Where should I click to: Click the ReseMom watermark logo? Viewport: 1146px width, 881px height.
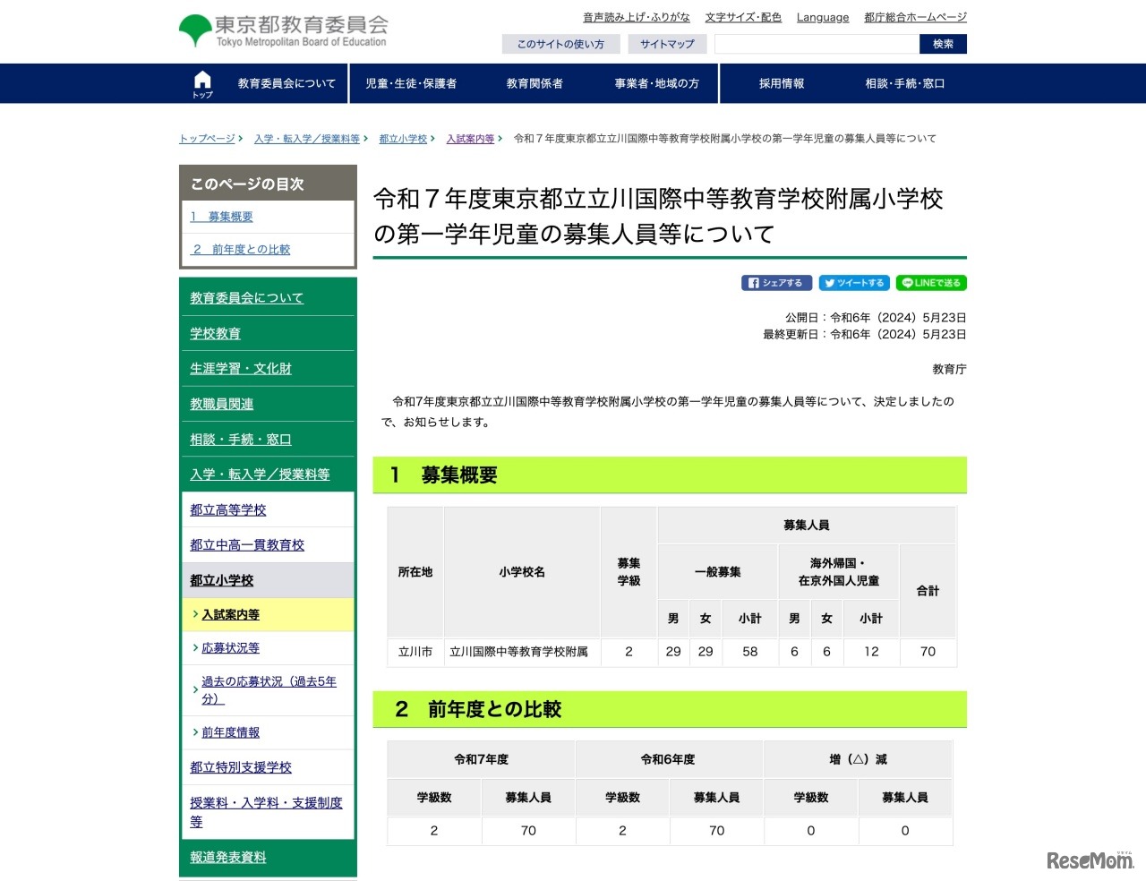coord(1090,860)
